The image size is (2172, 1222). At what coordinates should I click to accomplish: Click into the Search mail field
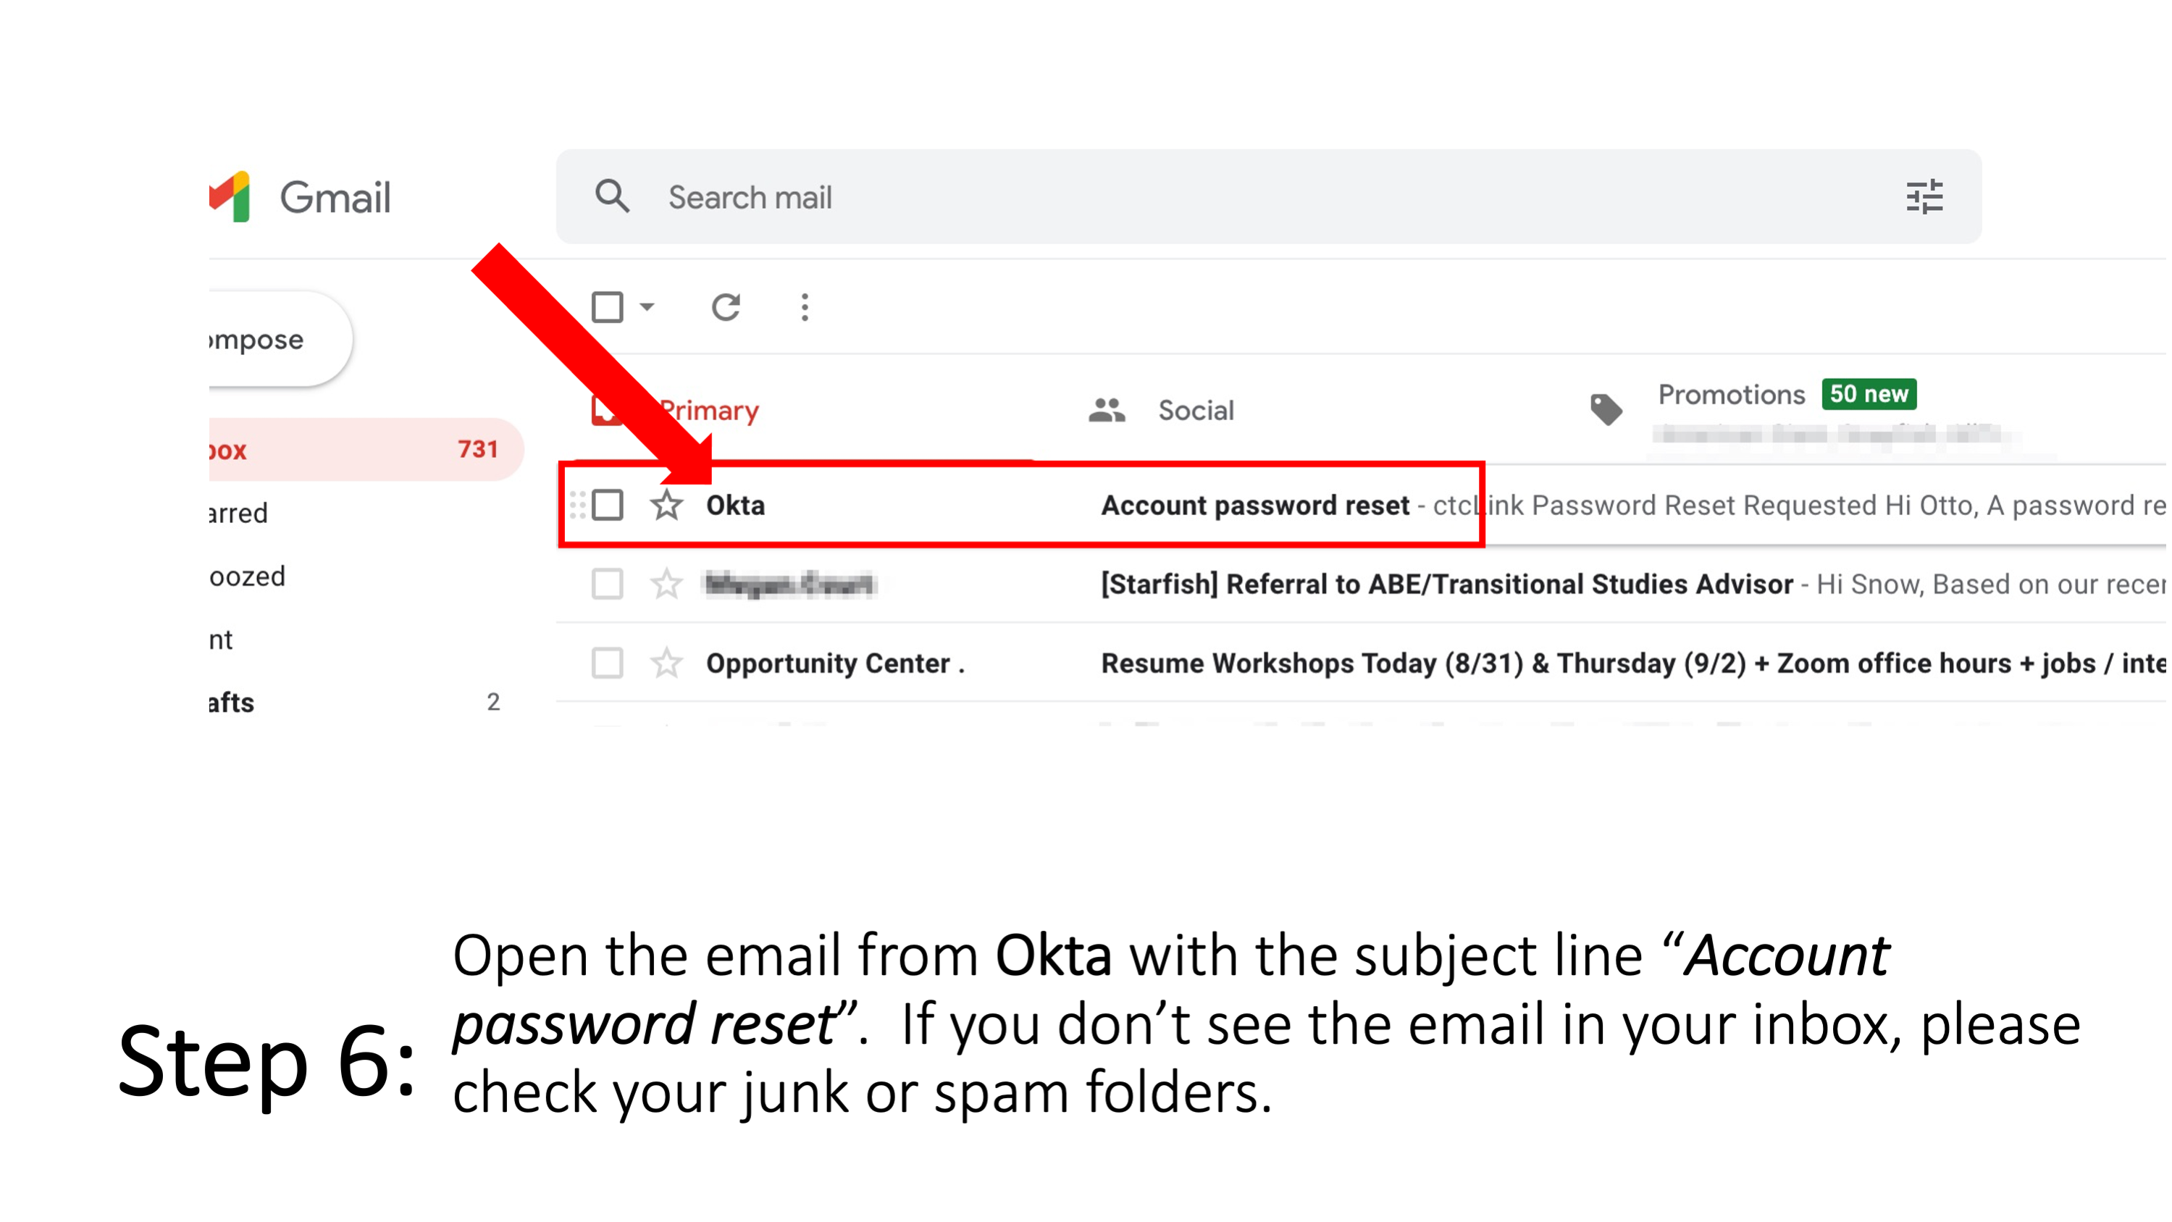tap(1269, 197)
